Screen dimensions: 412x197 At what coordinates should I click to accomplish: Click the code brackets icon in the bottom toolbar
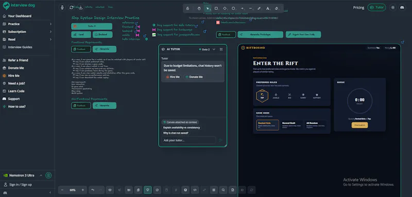point(195,190)
